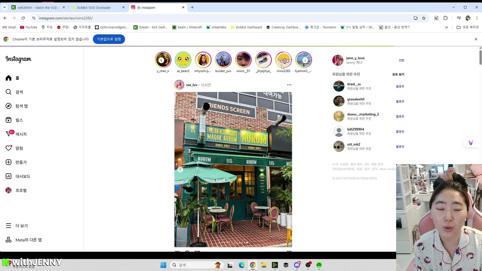This screenshot has width=482, height=271.
Task: Open all bookmarks folder (모든 북마크)
Action: point(467,27)
